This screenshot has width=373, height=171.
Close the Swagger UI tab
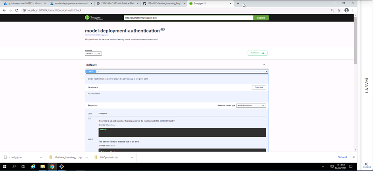[x=230, y=4]
